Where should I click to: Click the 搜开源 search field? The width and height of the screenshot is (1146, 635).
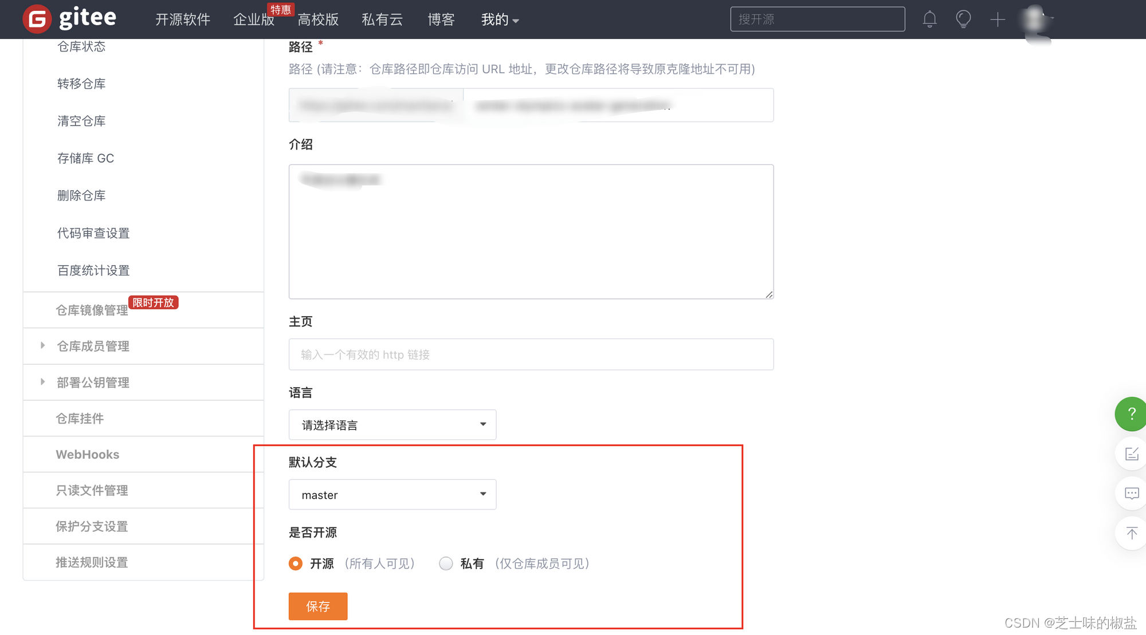tap(818, 19)
